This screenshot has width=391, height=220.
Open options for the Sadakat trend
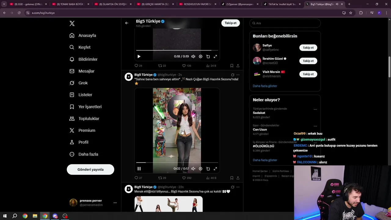(x=315, y=109)
